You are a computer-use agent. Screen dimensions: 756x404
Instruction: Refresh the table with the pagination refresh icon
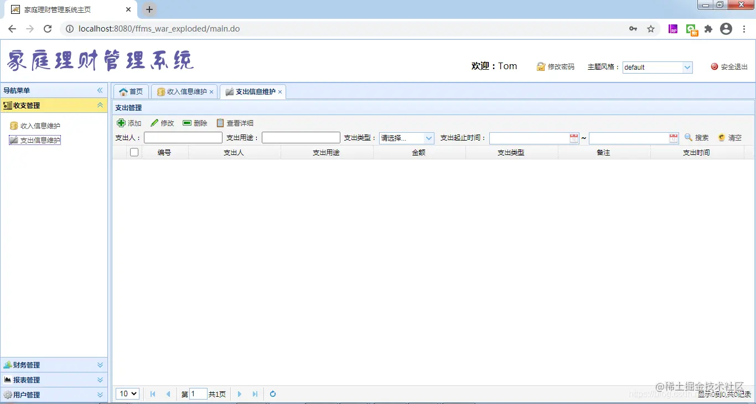pyautogui.click(x=272, y=393)
